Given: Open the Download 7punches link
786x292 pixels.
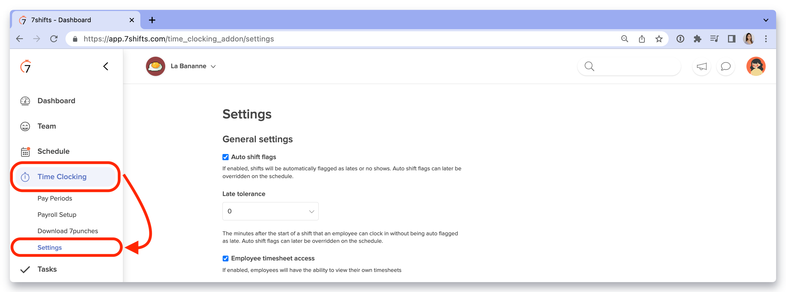Looking at the screenshot, I should click(67, 231).
